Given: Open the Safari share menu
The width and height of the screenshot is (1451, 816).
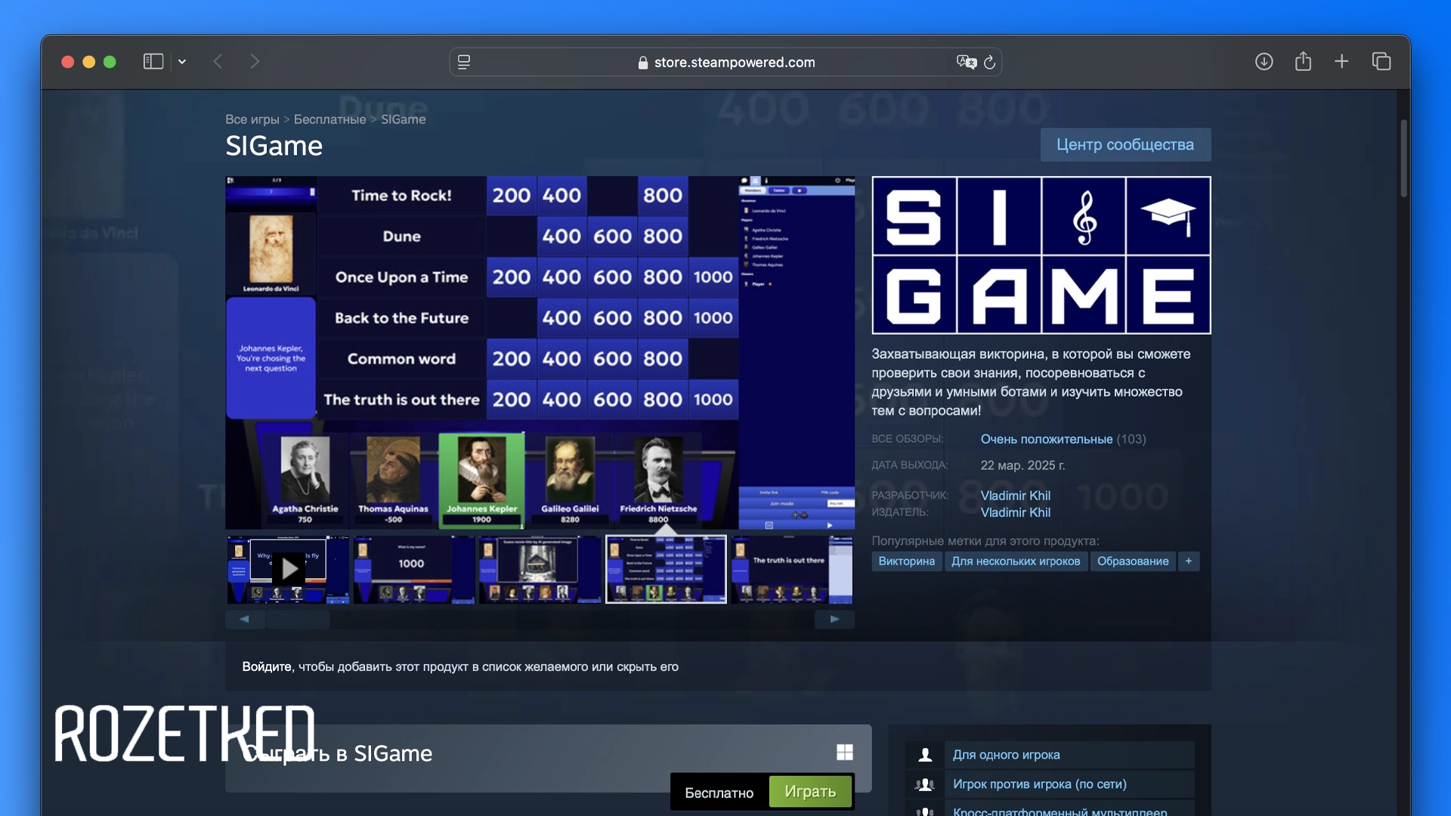Looking at the screenshot, I should tap(1303, 62).
